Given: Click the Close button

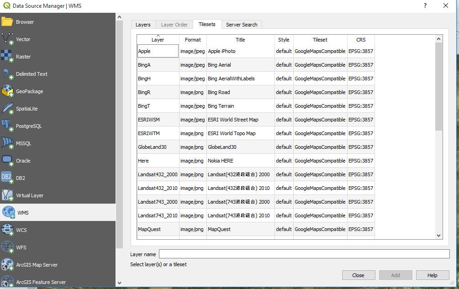Looking at the screenshot, I should pyautogui.click(x=359, y=275).
